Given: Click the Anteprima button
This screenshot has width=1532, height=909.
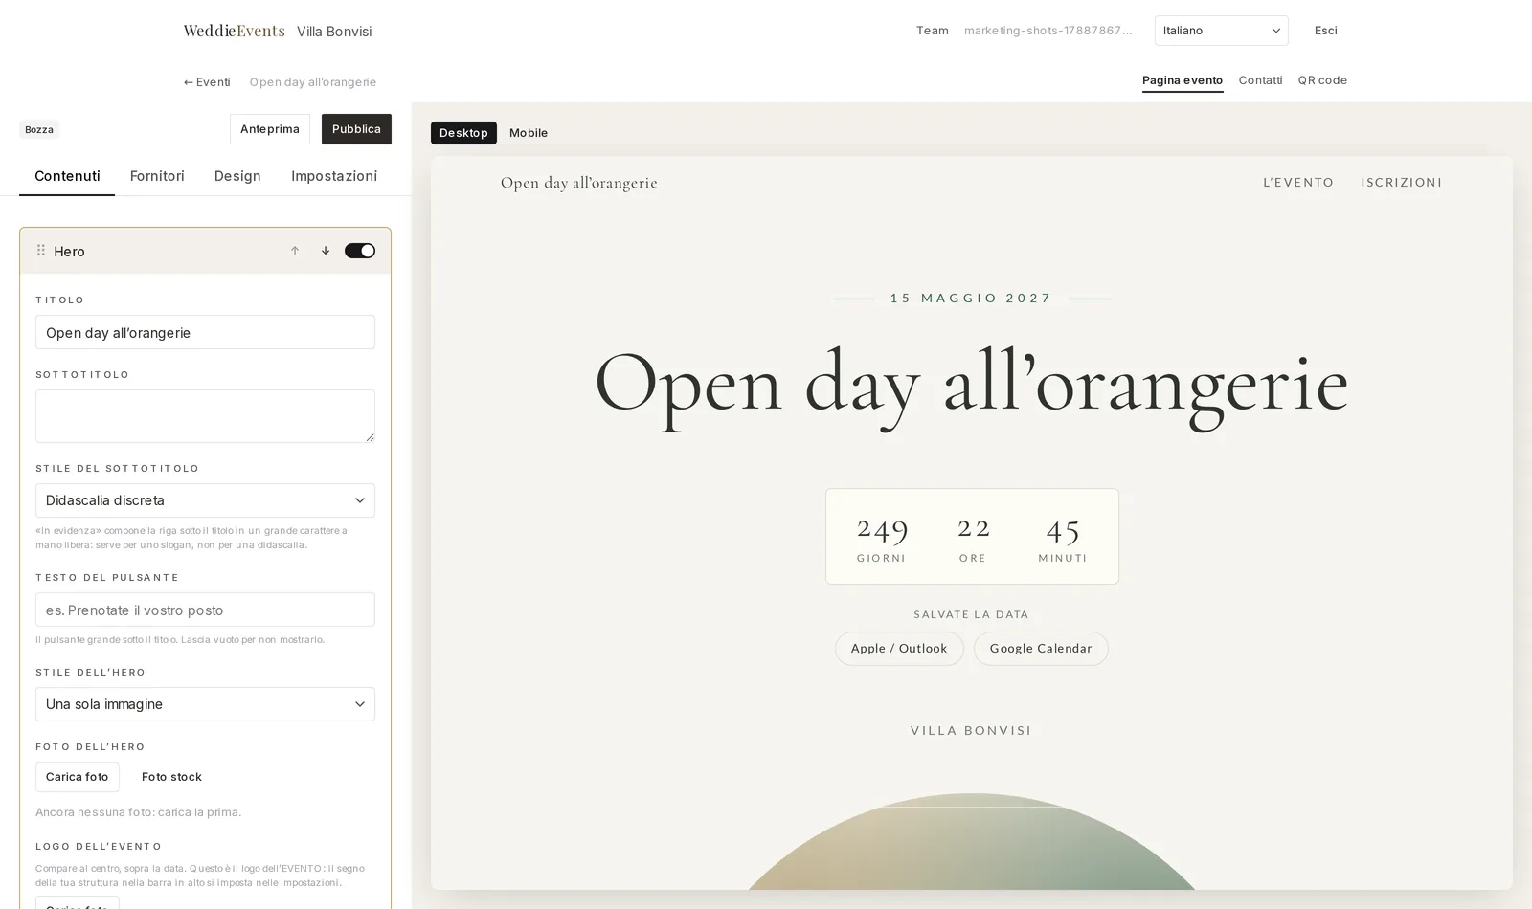Looking at the screenshot, I should 270,129.
